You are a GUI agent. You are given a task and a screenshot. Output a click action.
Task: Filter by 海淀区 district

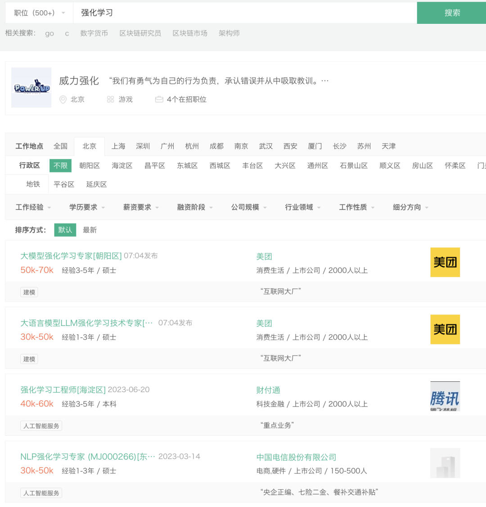coord(122,166)
